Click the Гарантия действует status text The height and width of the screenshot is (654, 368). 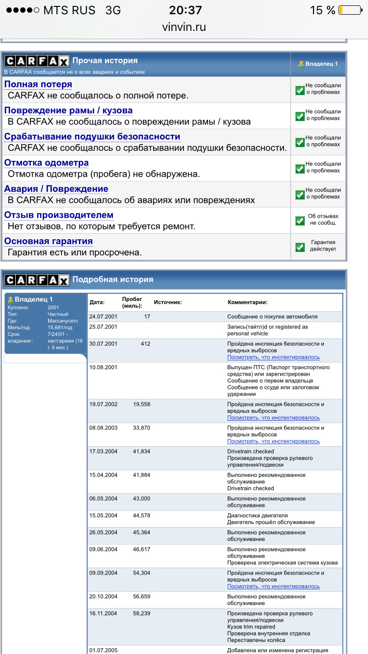point(323,246)
